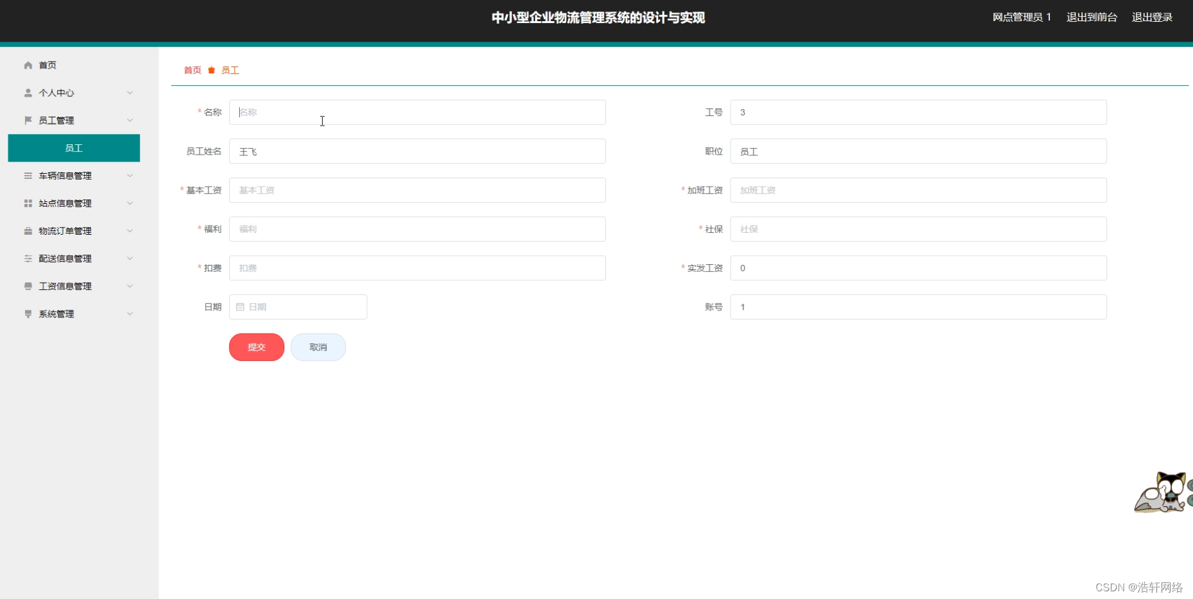
Task: Select the 工资信息管理 card icon
Action: click(28, 285)
